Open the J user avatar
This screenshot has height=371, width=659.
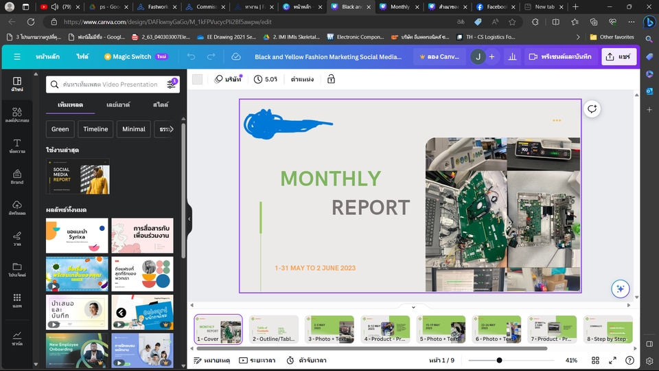pos(478,56)
